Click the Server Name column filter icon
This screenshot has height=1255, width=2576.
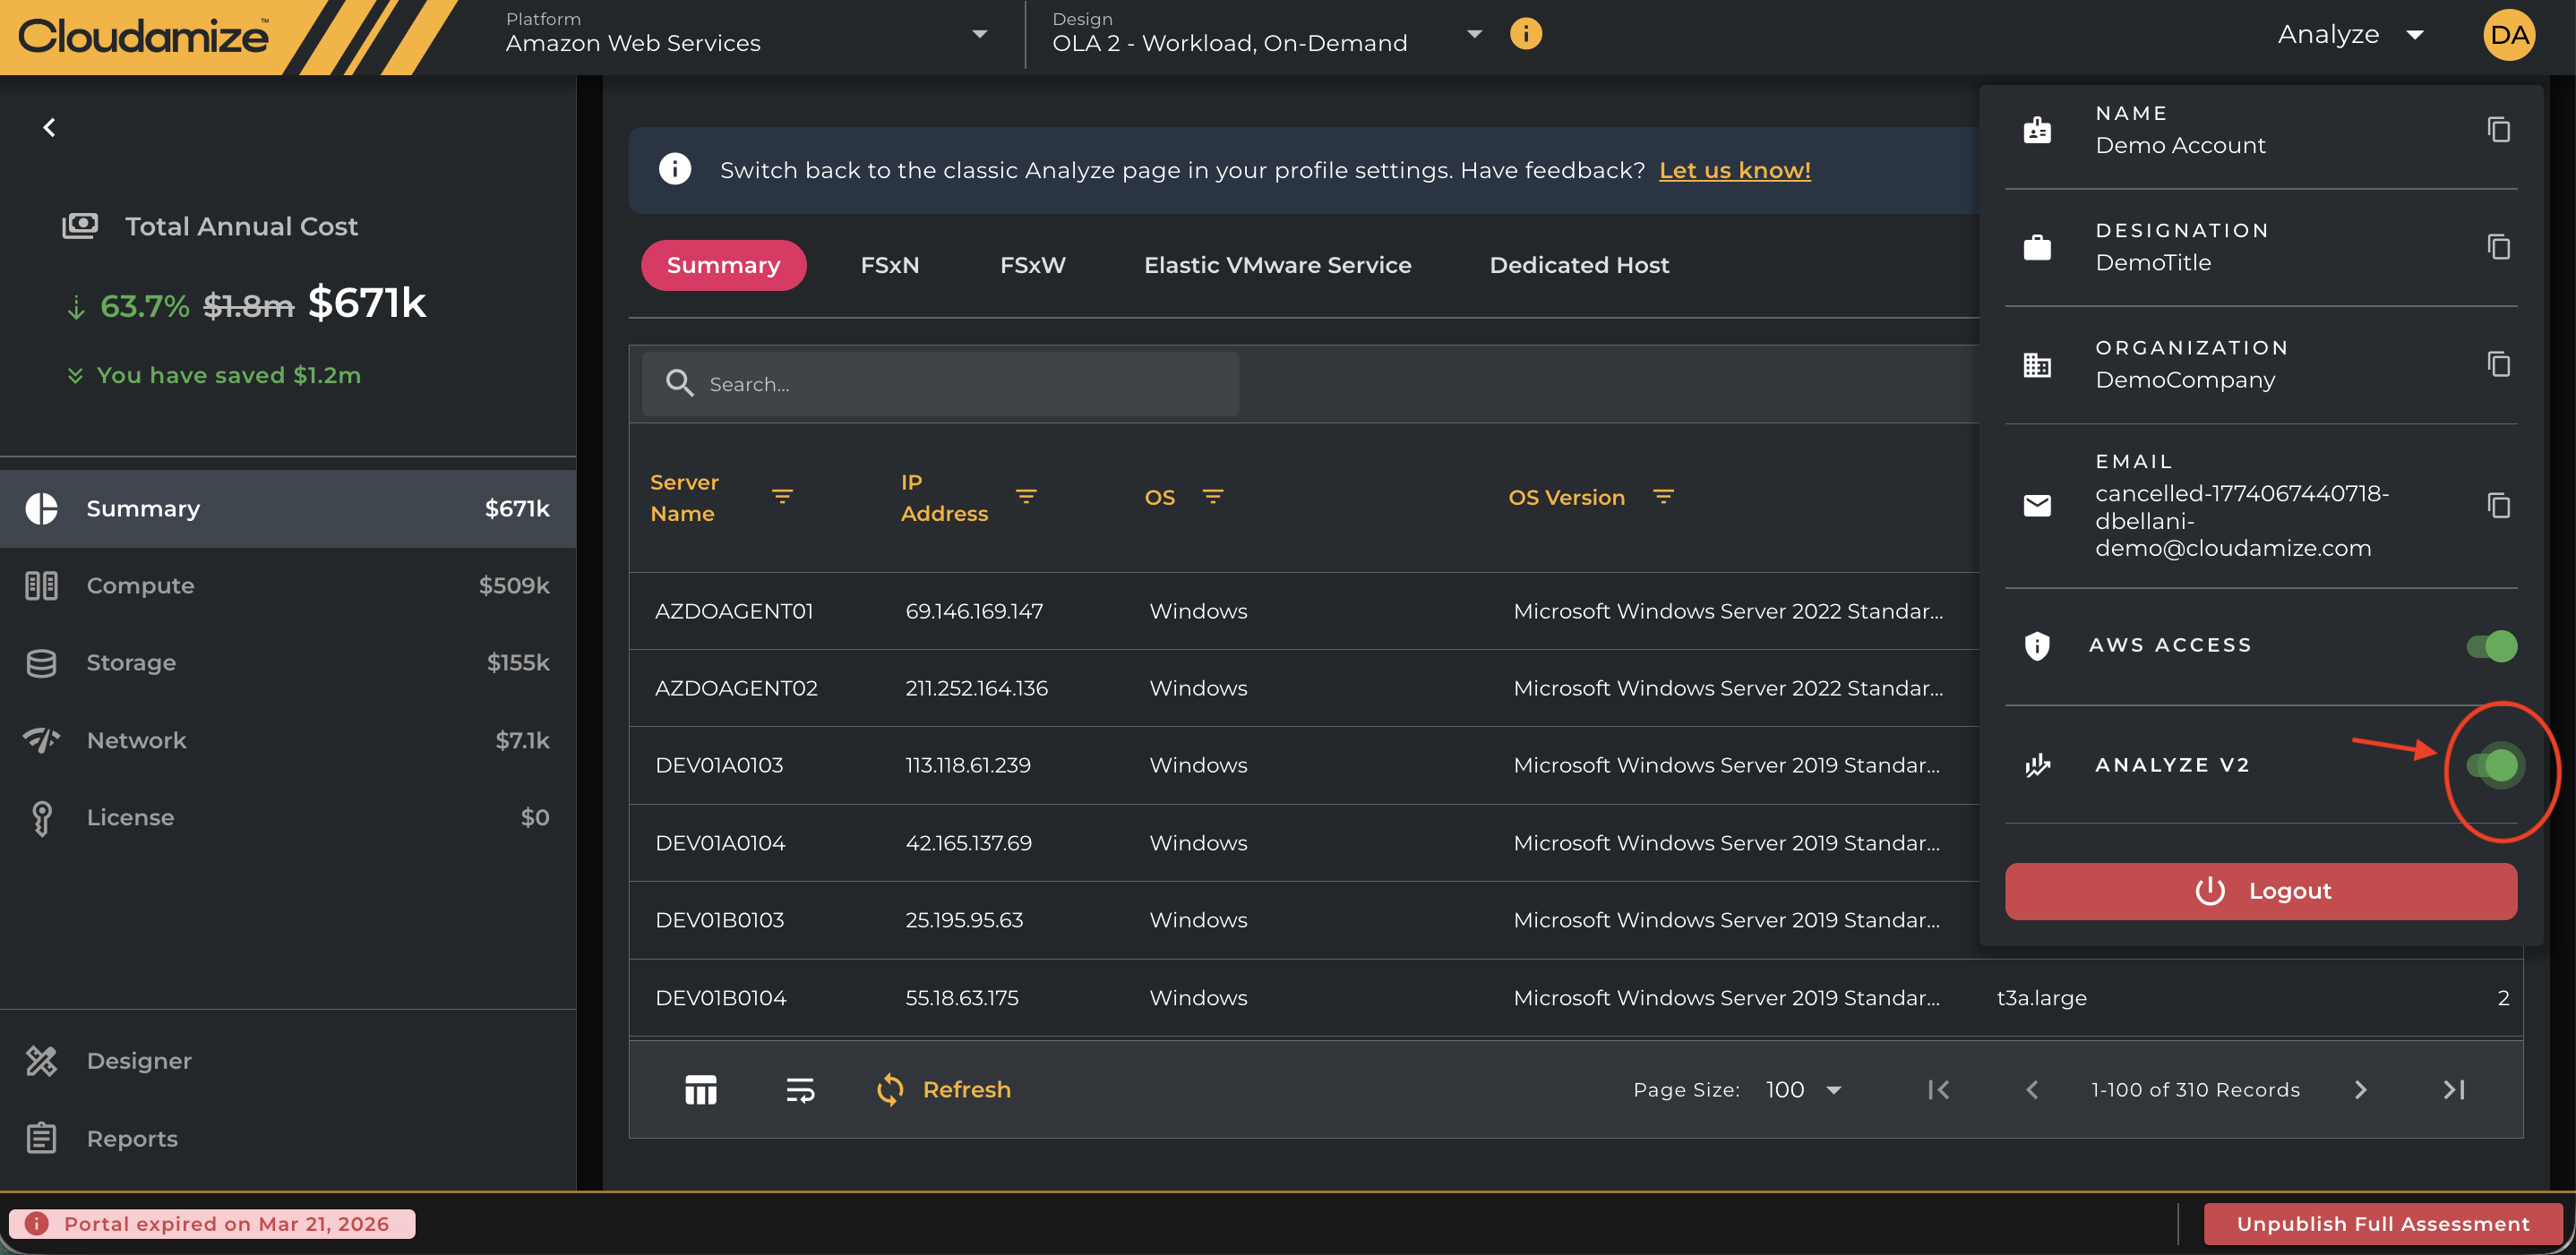tap(782, 497)
